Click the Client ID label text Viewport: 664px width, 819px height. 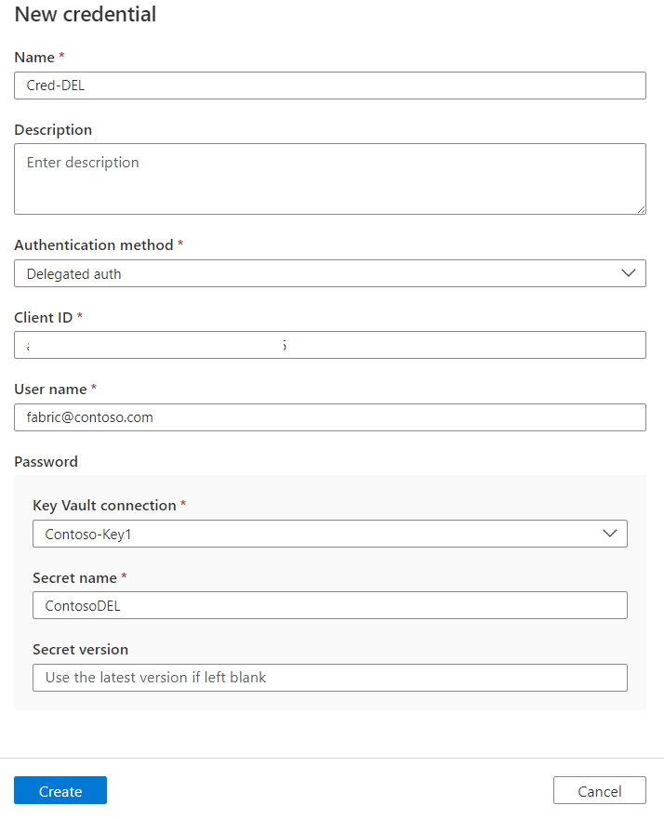pos(43,317)
